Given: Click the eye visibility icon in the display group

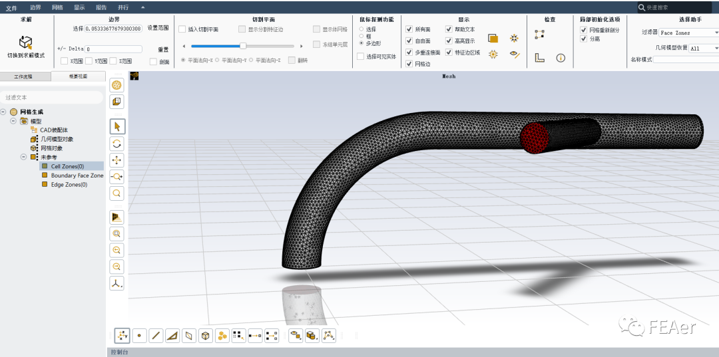Looking at the screenshot, I should click(x=515, y=55).
